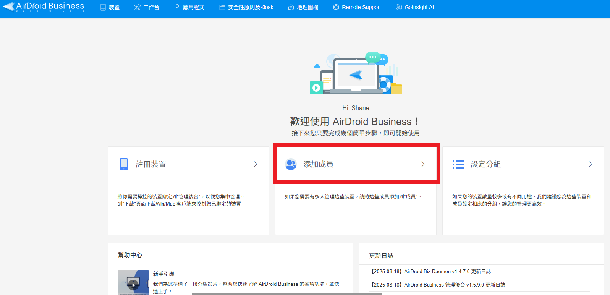This screenshot has width=610, height=295.
Task: Open the 註冊裝置 step
Action: point(189,164)
